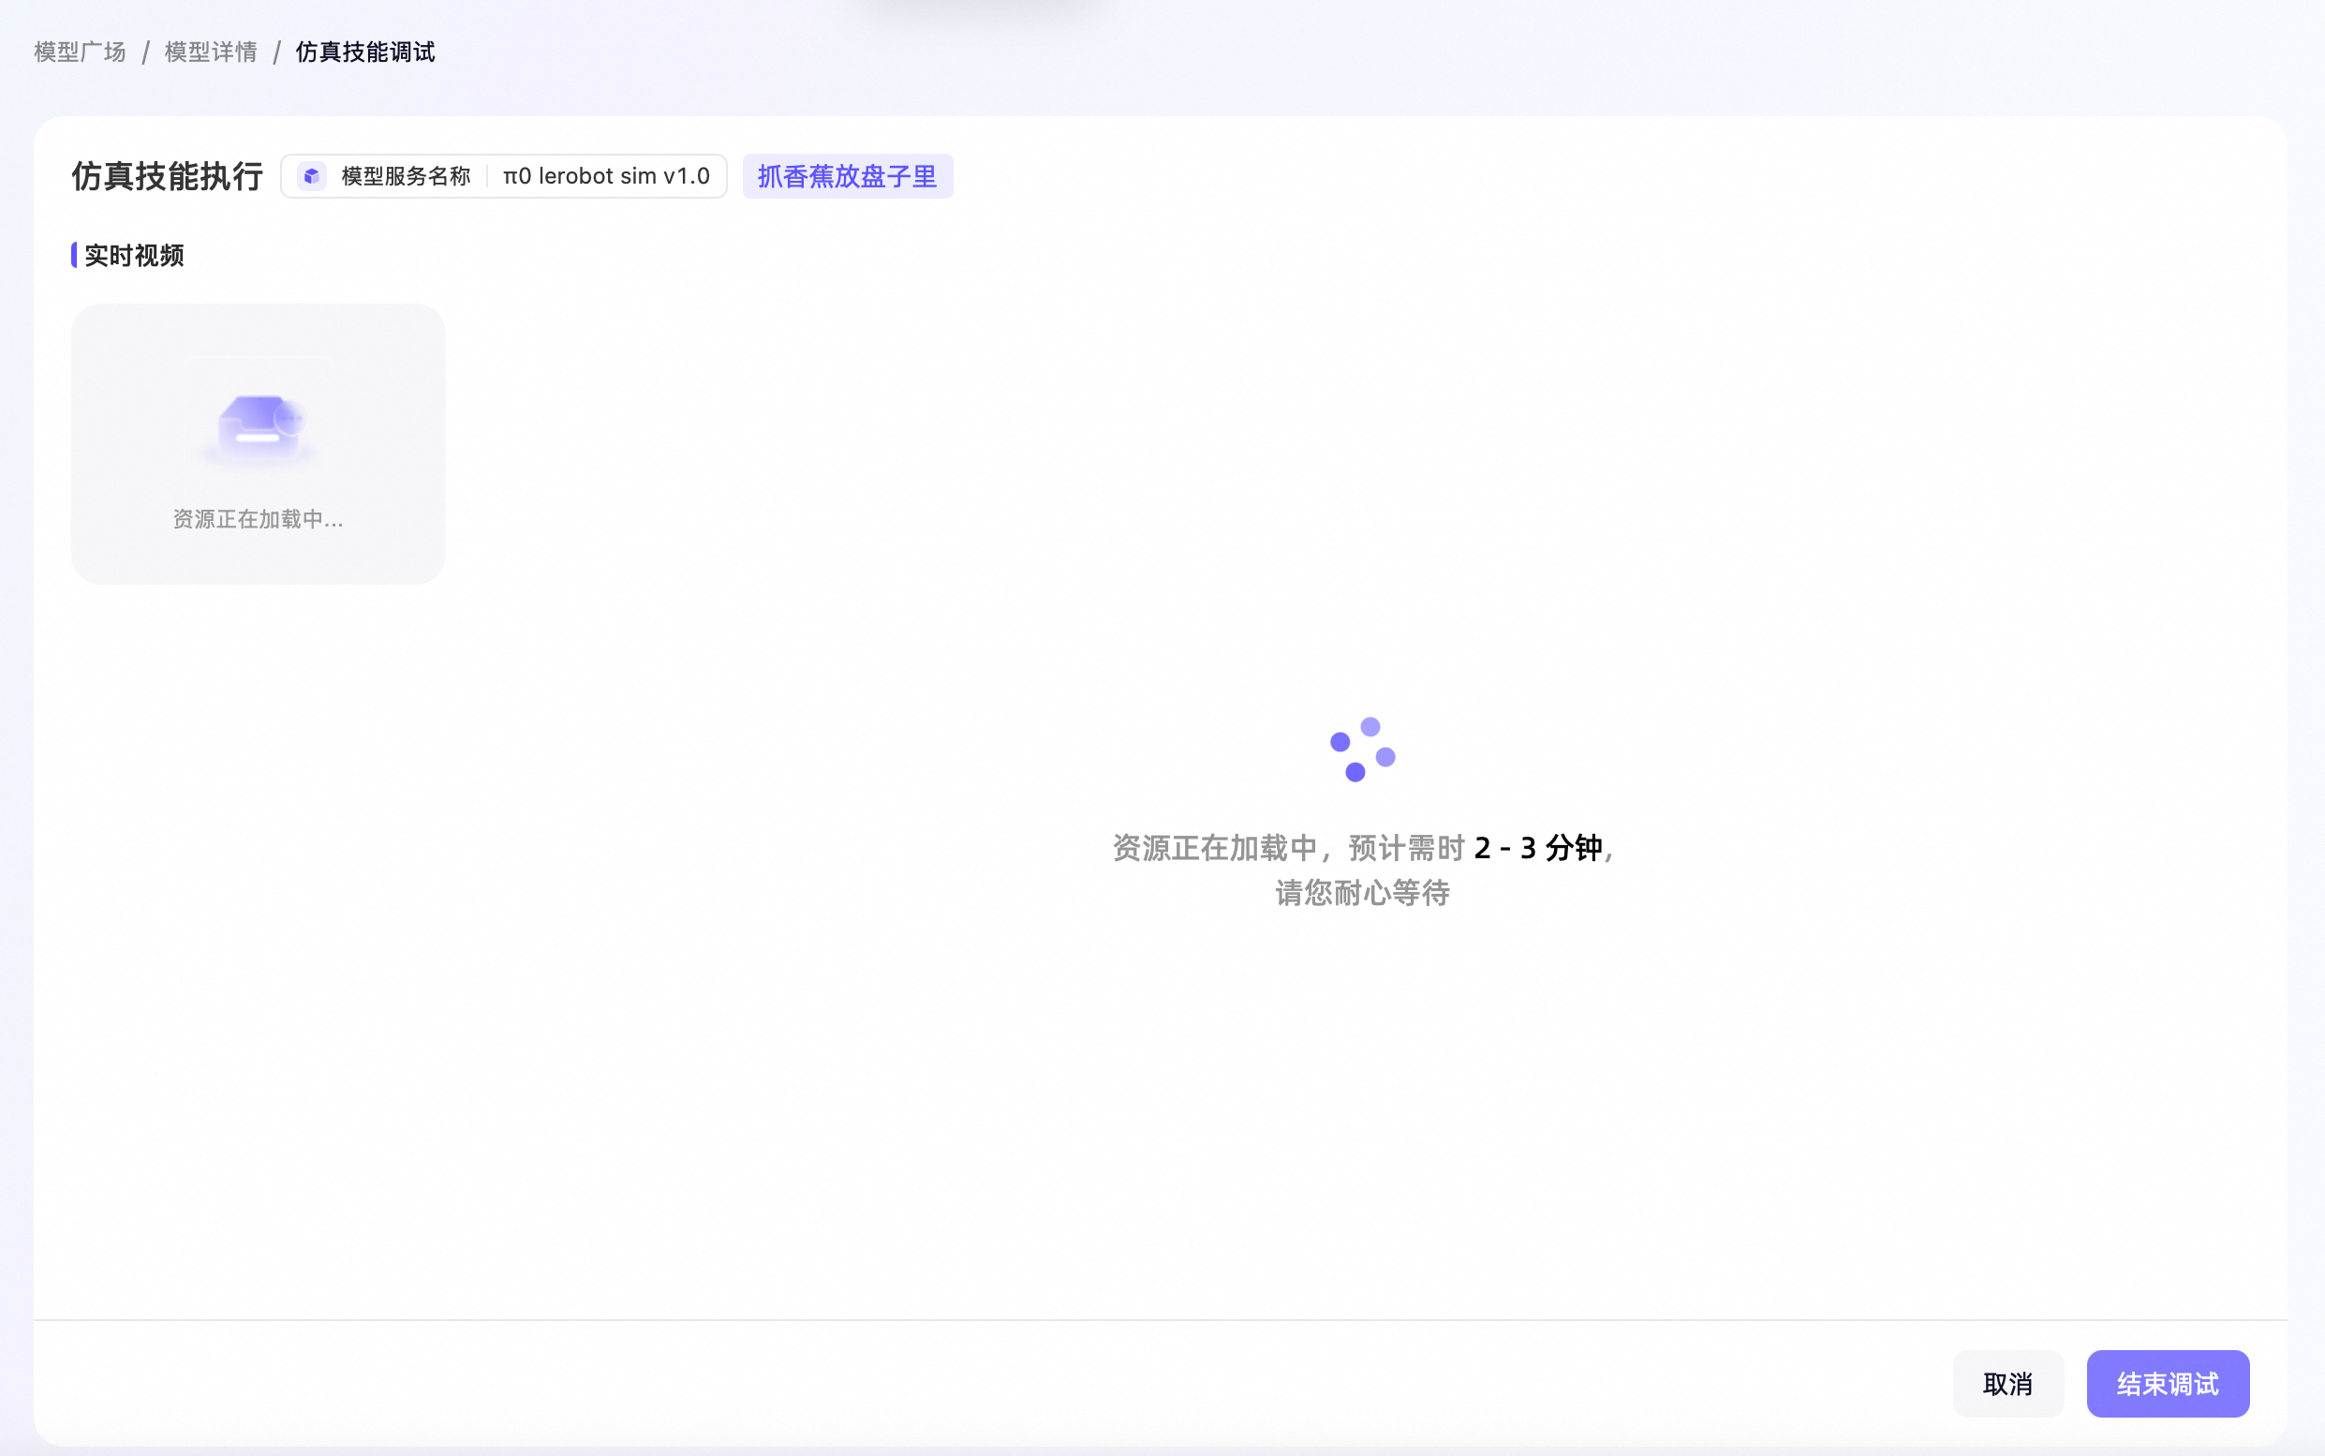Open the loading video thumbnail card
This screenshot has height=1456, width=2325.
258,444
